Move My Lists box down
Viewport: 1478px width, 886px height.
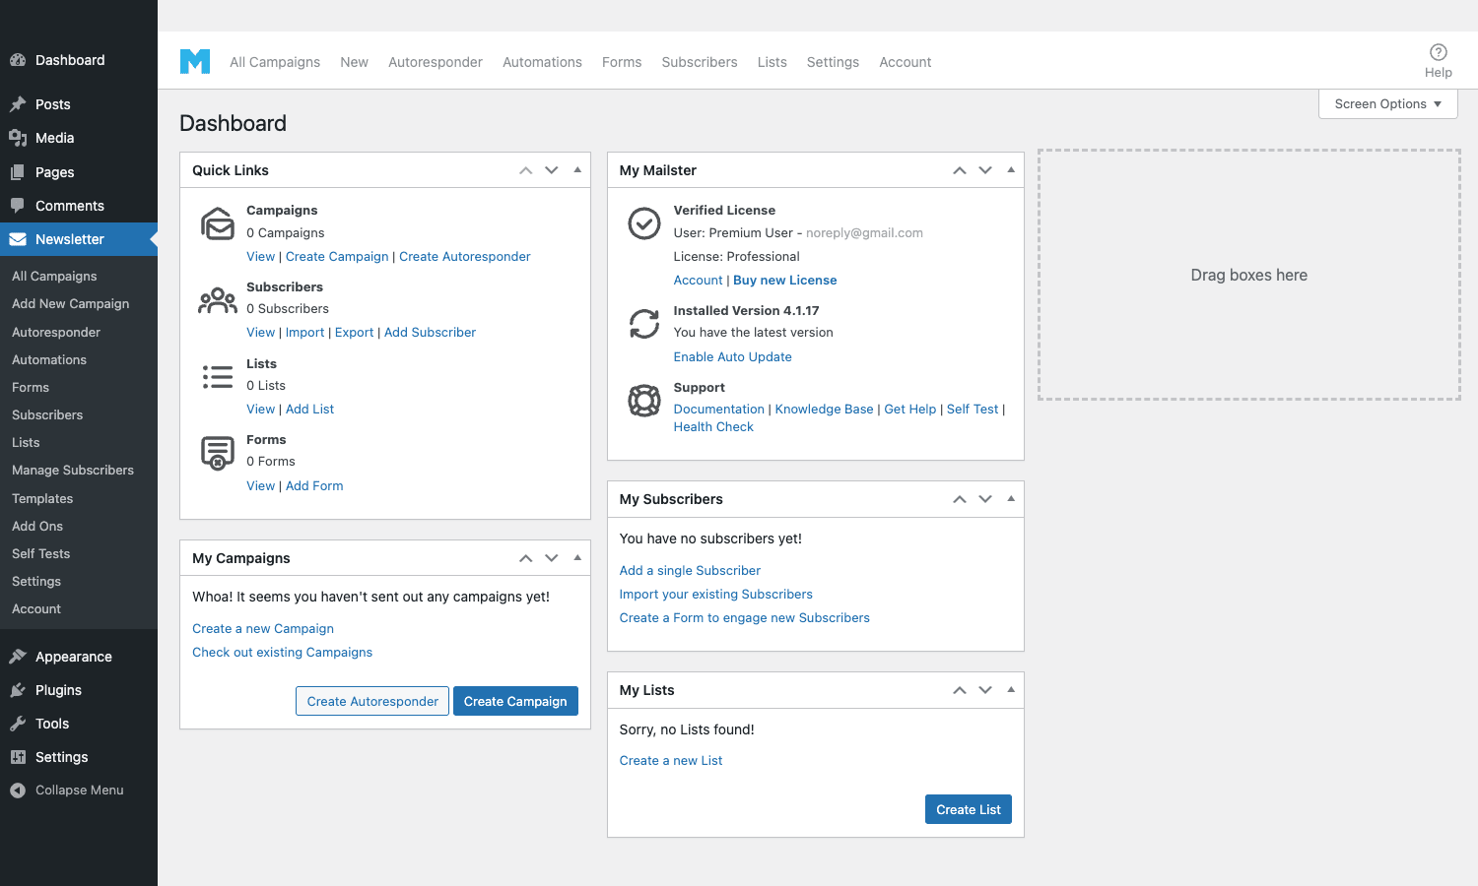[x=985, y=690]
